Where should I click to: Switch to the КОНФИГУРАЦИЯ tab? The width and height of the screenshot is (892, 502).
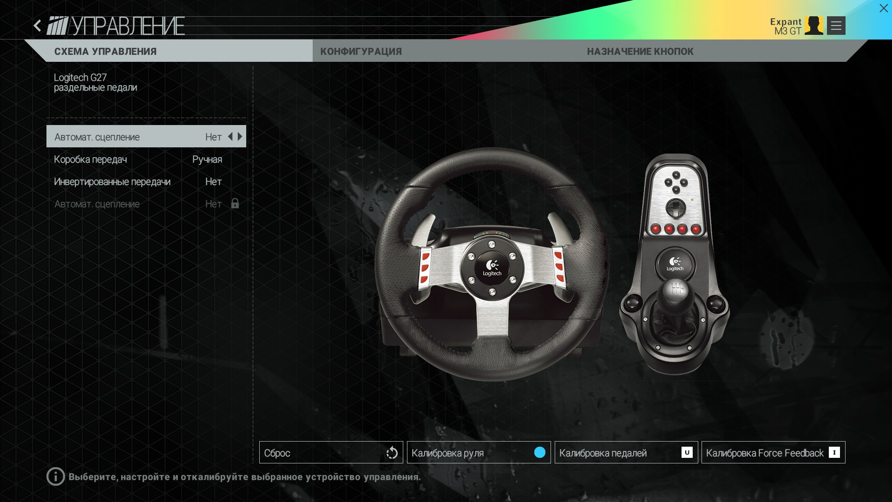point(361,52)
